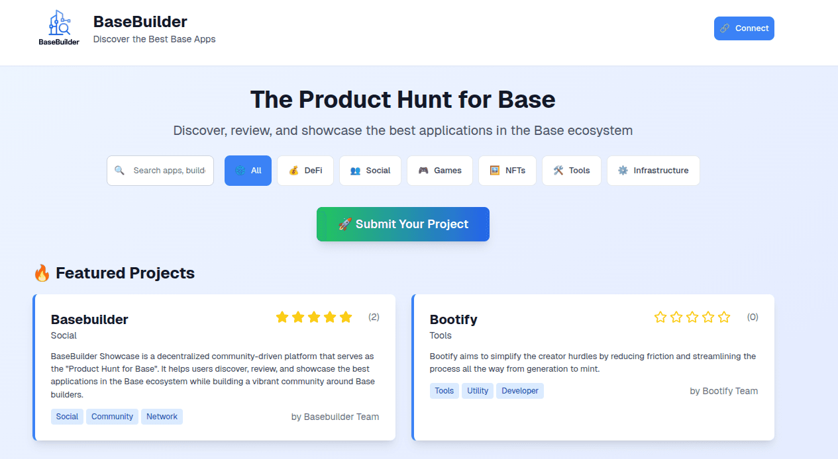Open the Featured Projects section header
Viewport: 838px width, 459px height.
[x=114, y=272]
